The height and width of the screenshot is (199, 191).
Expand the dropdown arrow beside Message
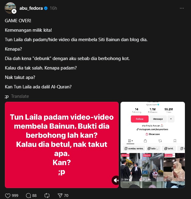171,119
